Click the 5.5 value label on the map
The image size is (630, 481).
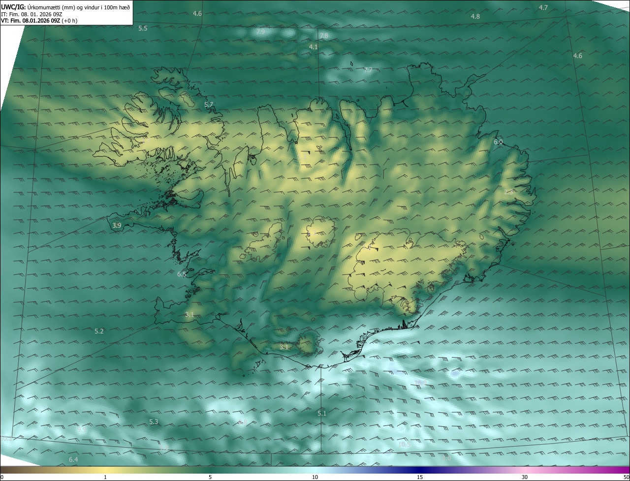[143, 29]
